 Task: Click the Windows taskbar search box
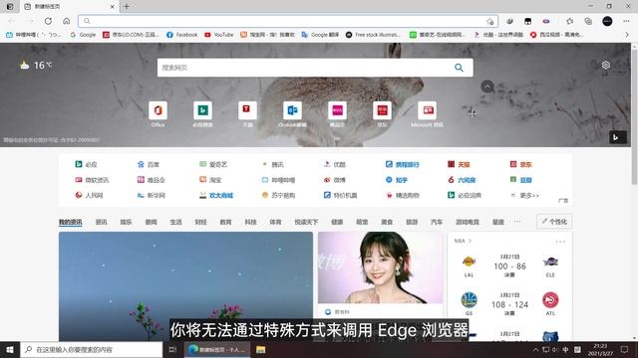[x=91, y=349]
